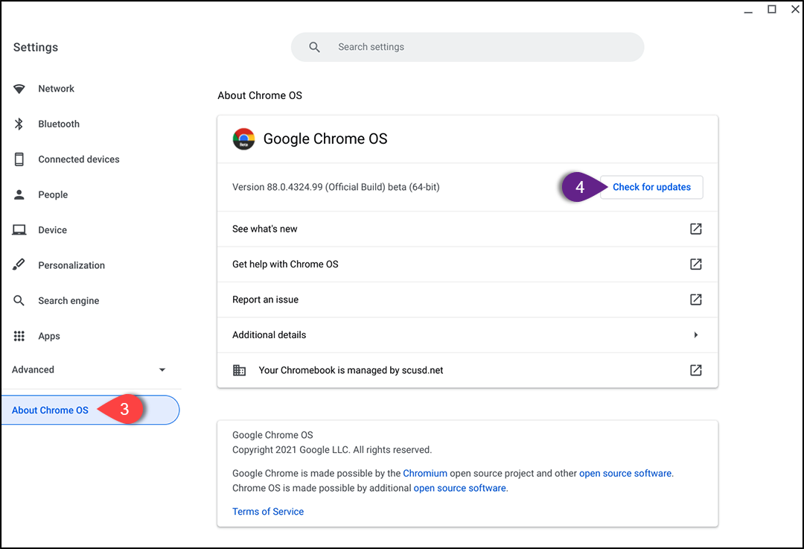This screenshot has width=804, height=549.
Task: Click managed by scusd.net text
Action: coord(351,370)
